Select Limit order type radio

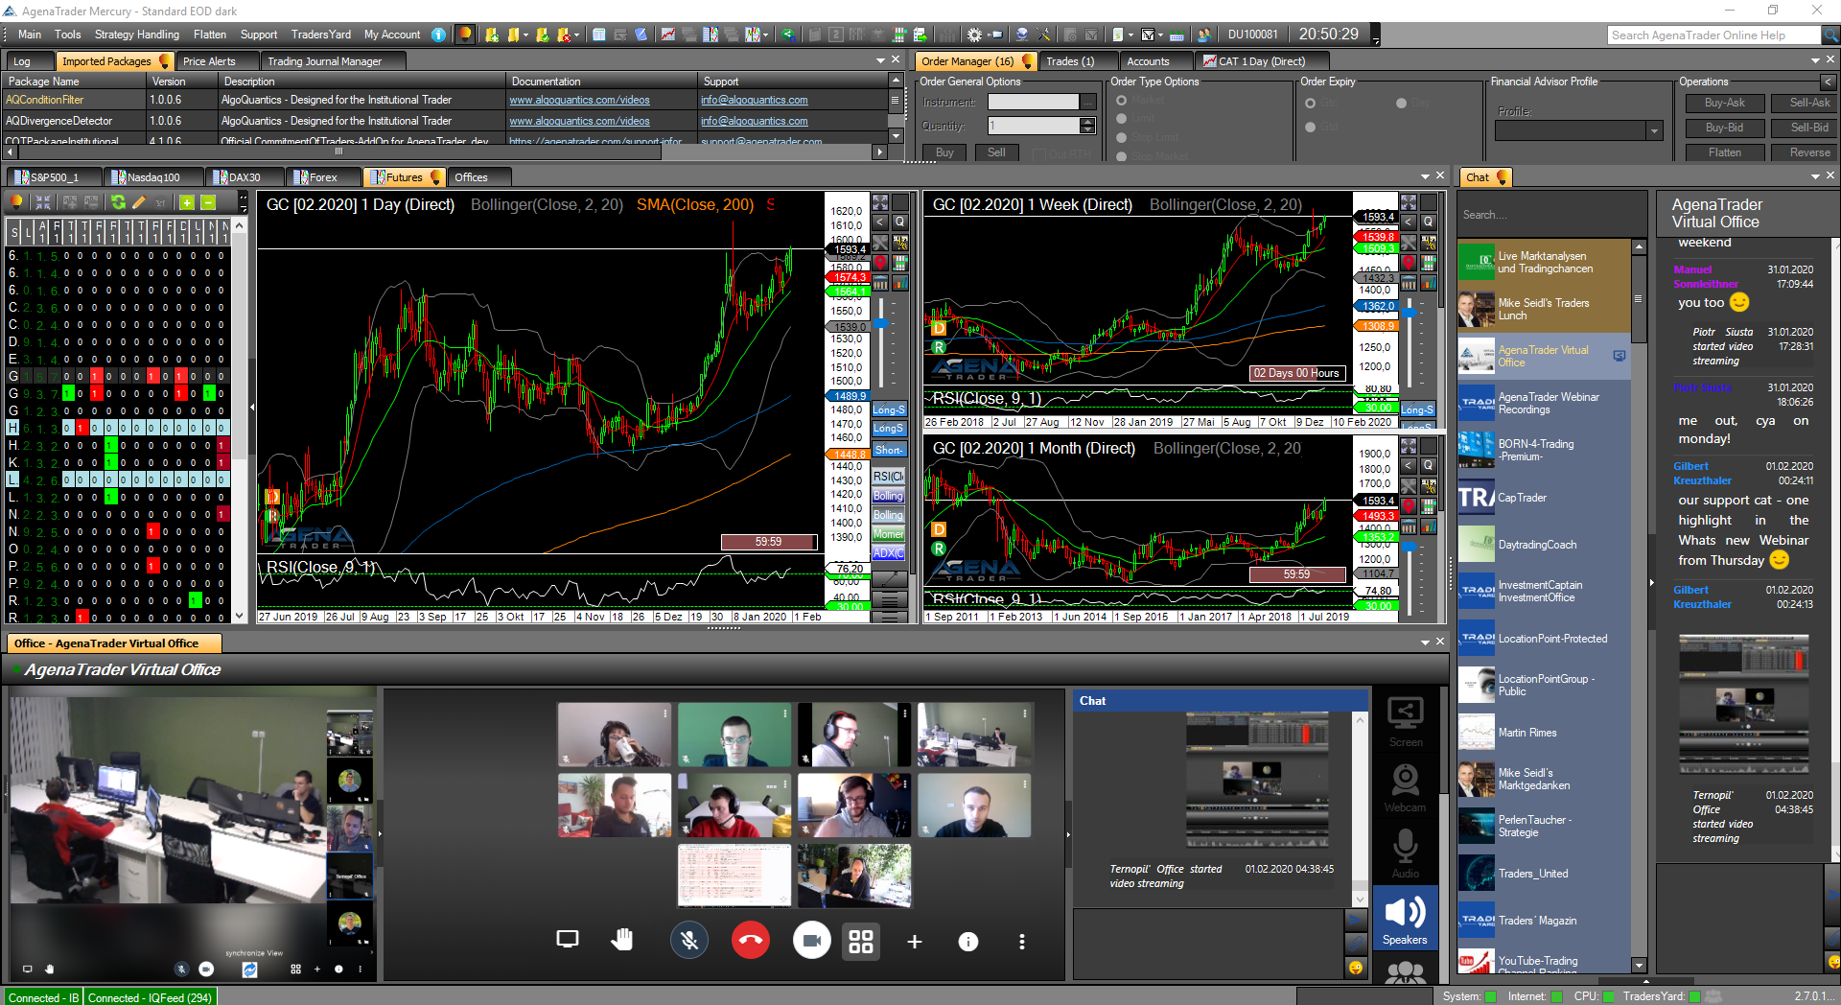click(x=1121, y=118)
